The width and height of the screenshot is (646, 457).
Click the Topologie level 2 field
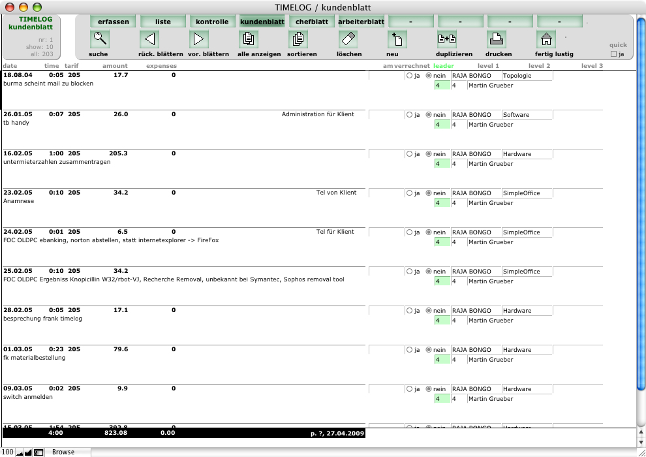(526, 76)
